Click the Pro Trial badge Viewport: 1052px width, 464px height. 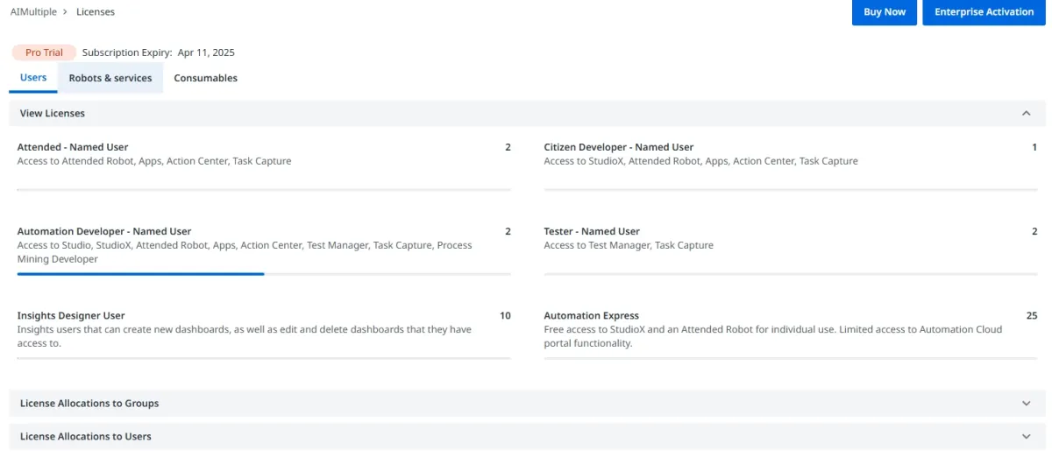(x=44, y=53)
